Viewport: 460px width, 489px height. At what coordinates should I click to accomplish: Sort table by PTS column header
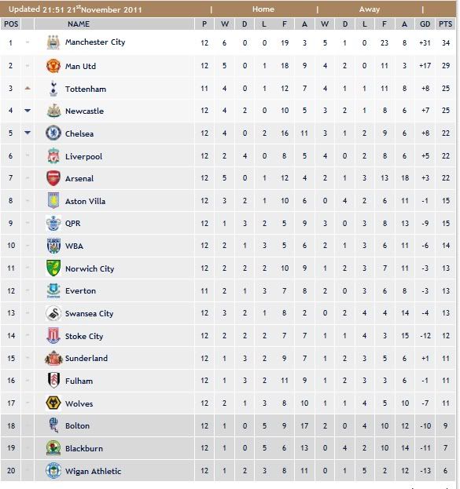[x=445, y=24]
